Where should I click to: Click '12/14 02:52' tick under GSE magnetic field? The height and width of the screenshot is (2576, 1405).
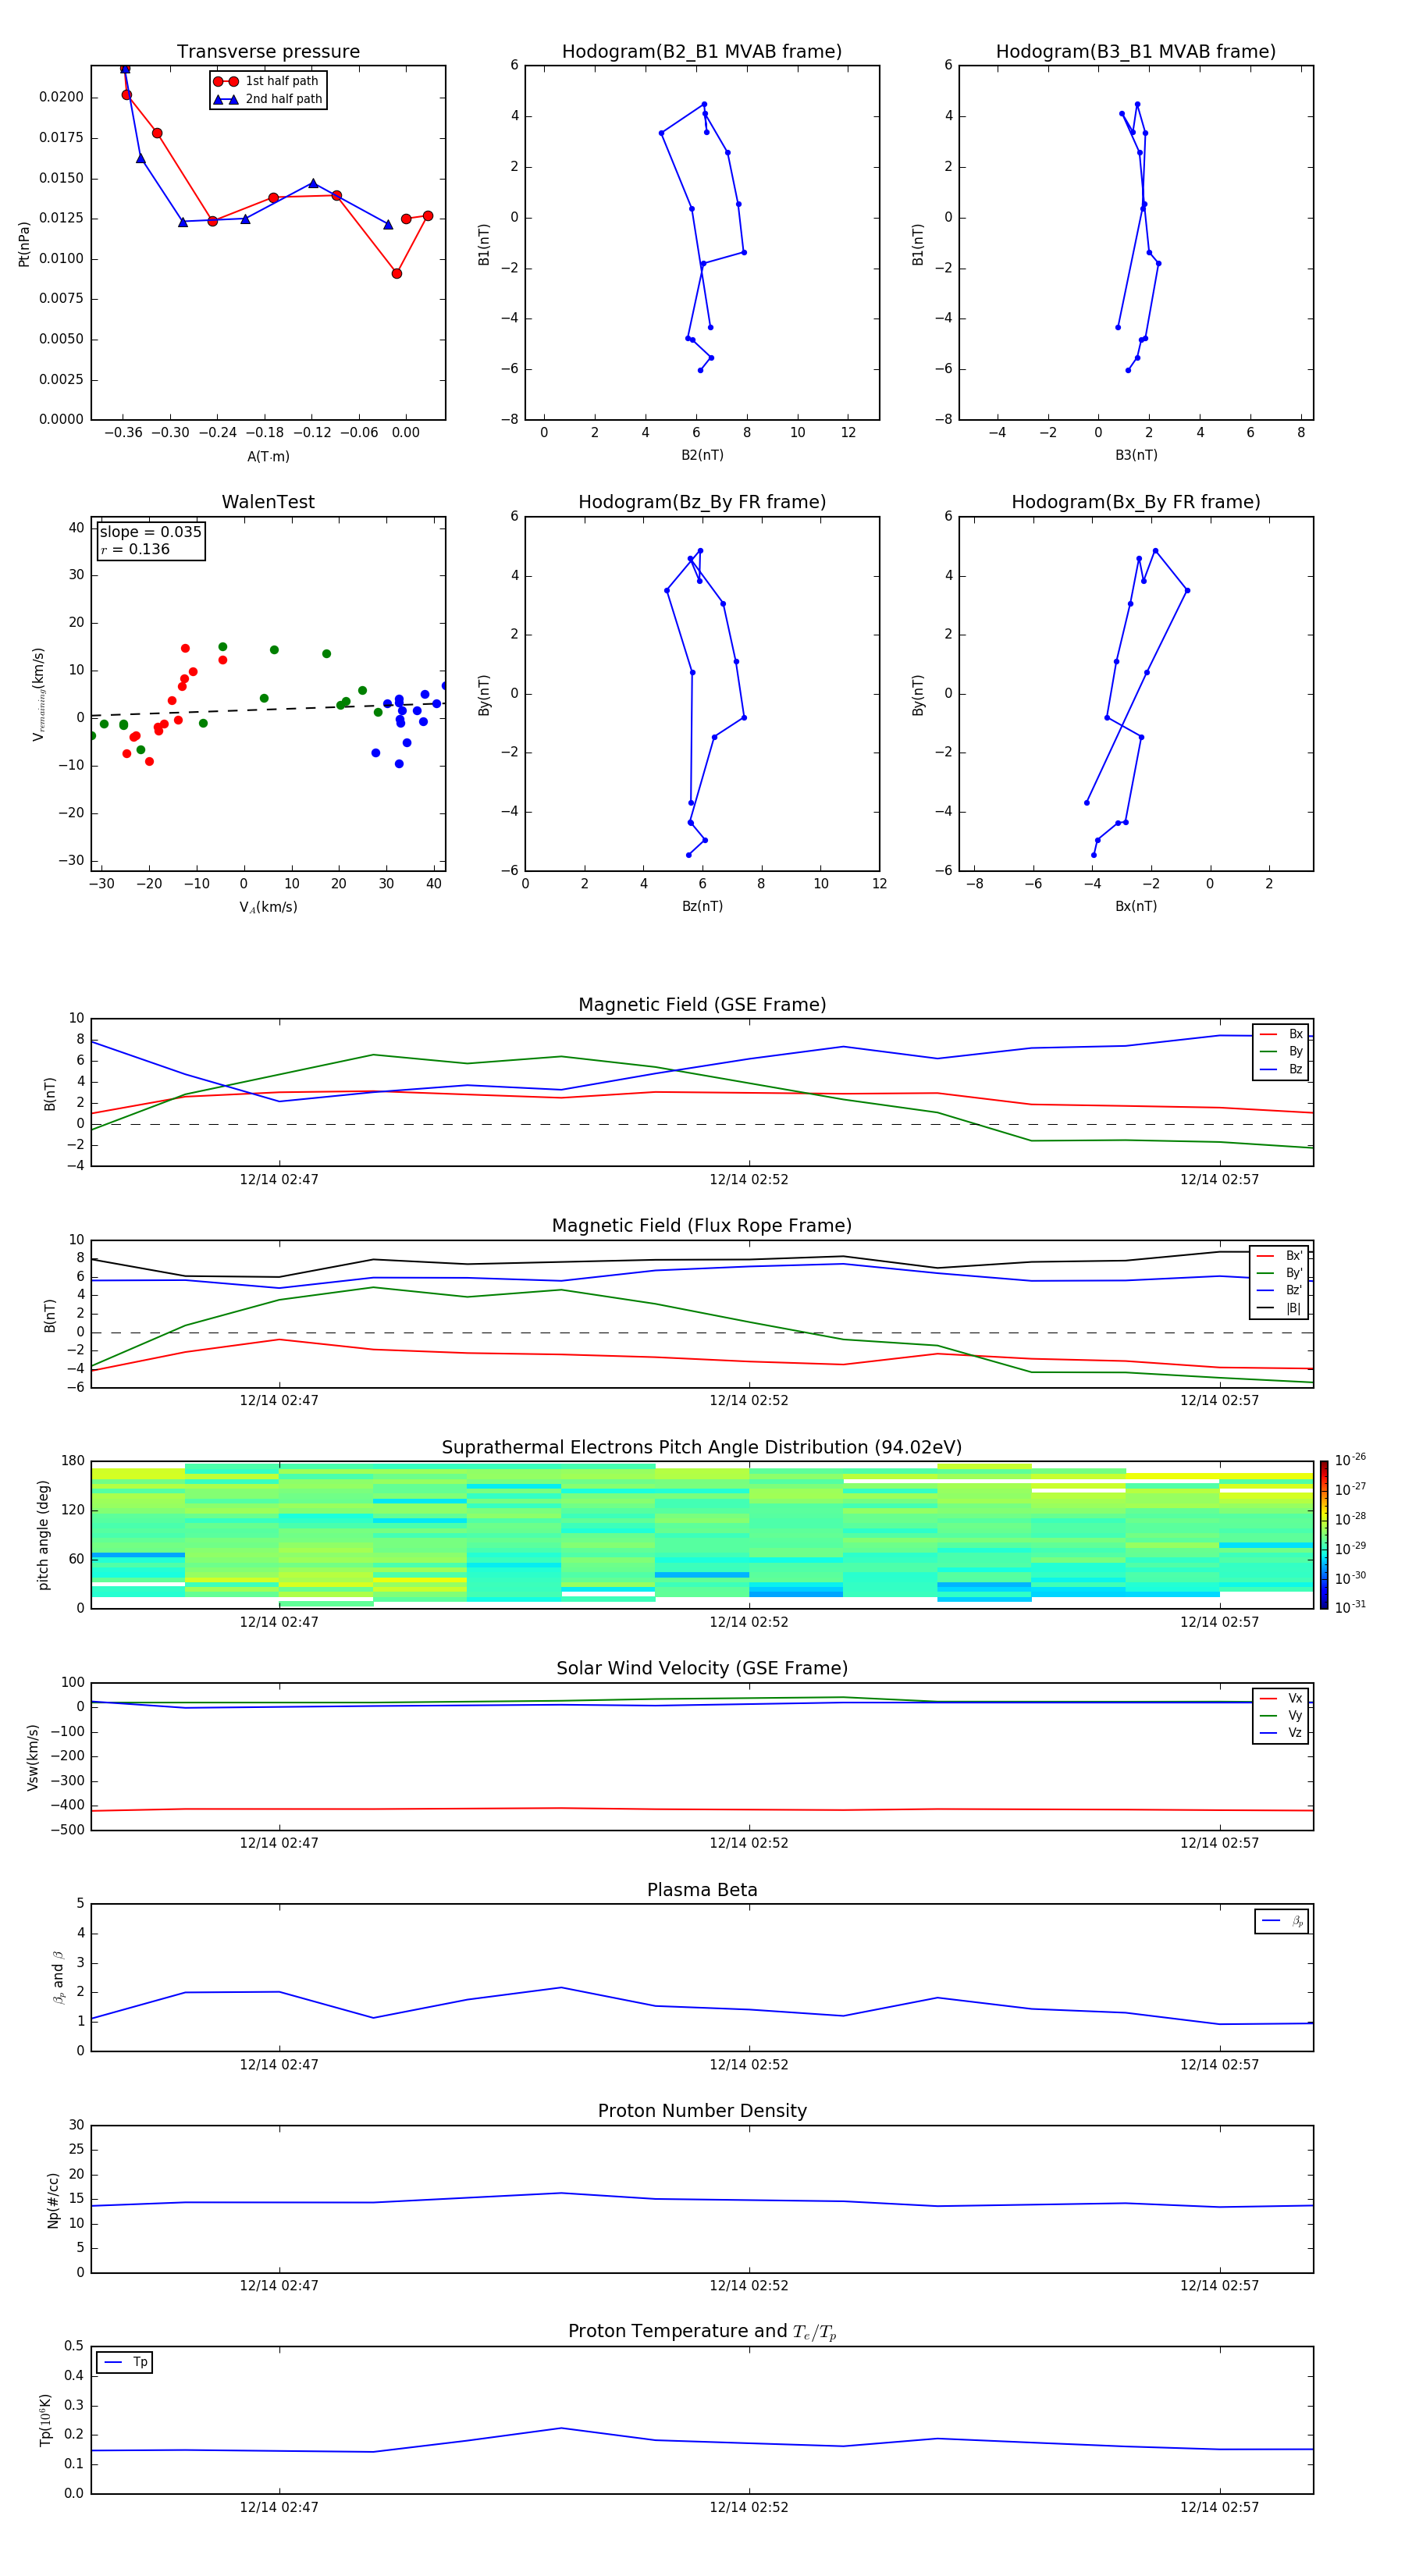click(749, 1180)
